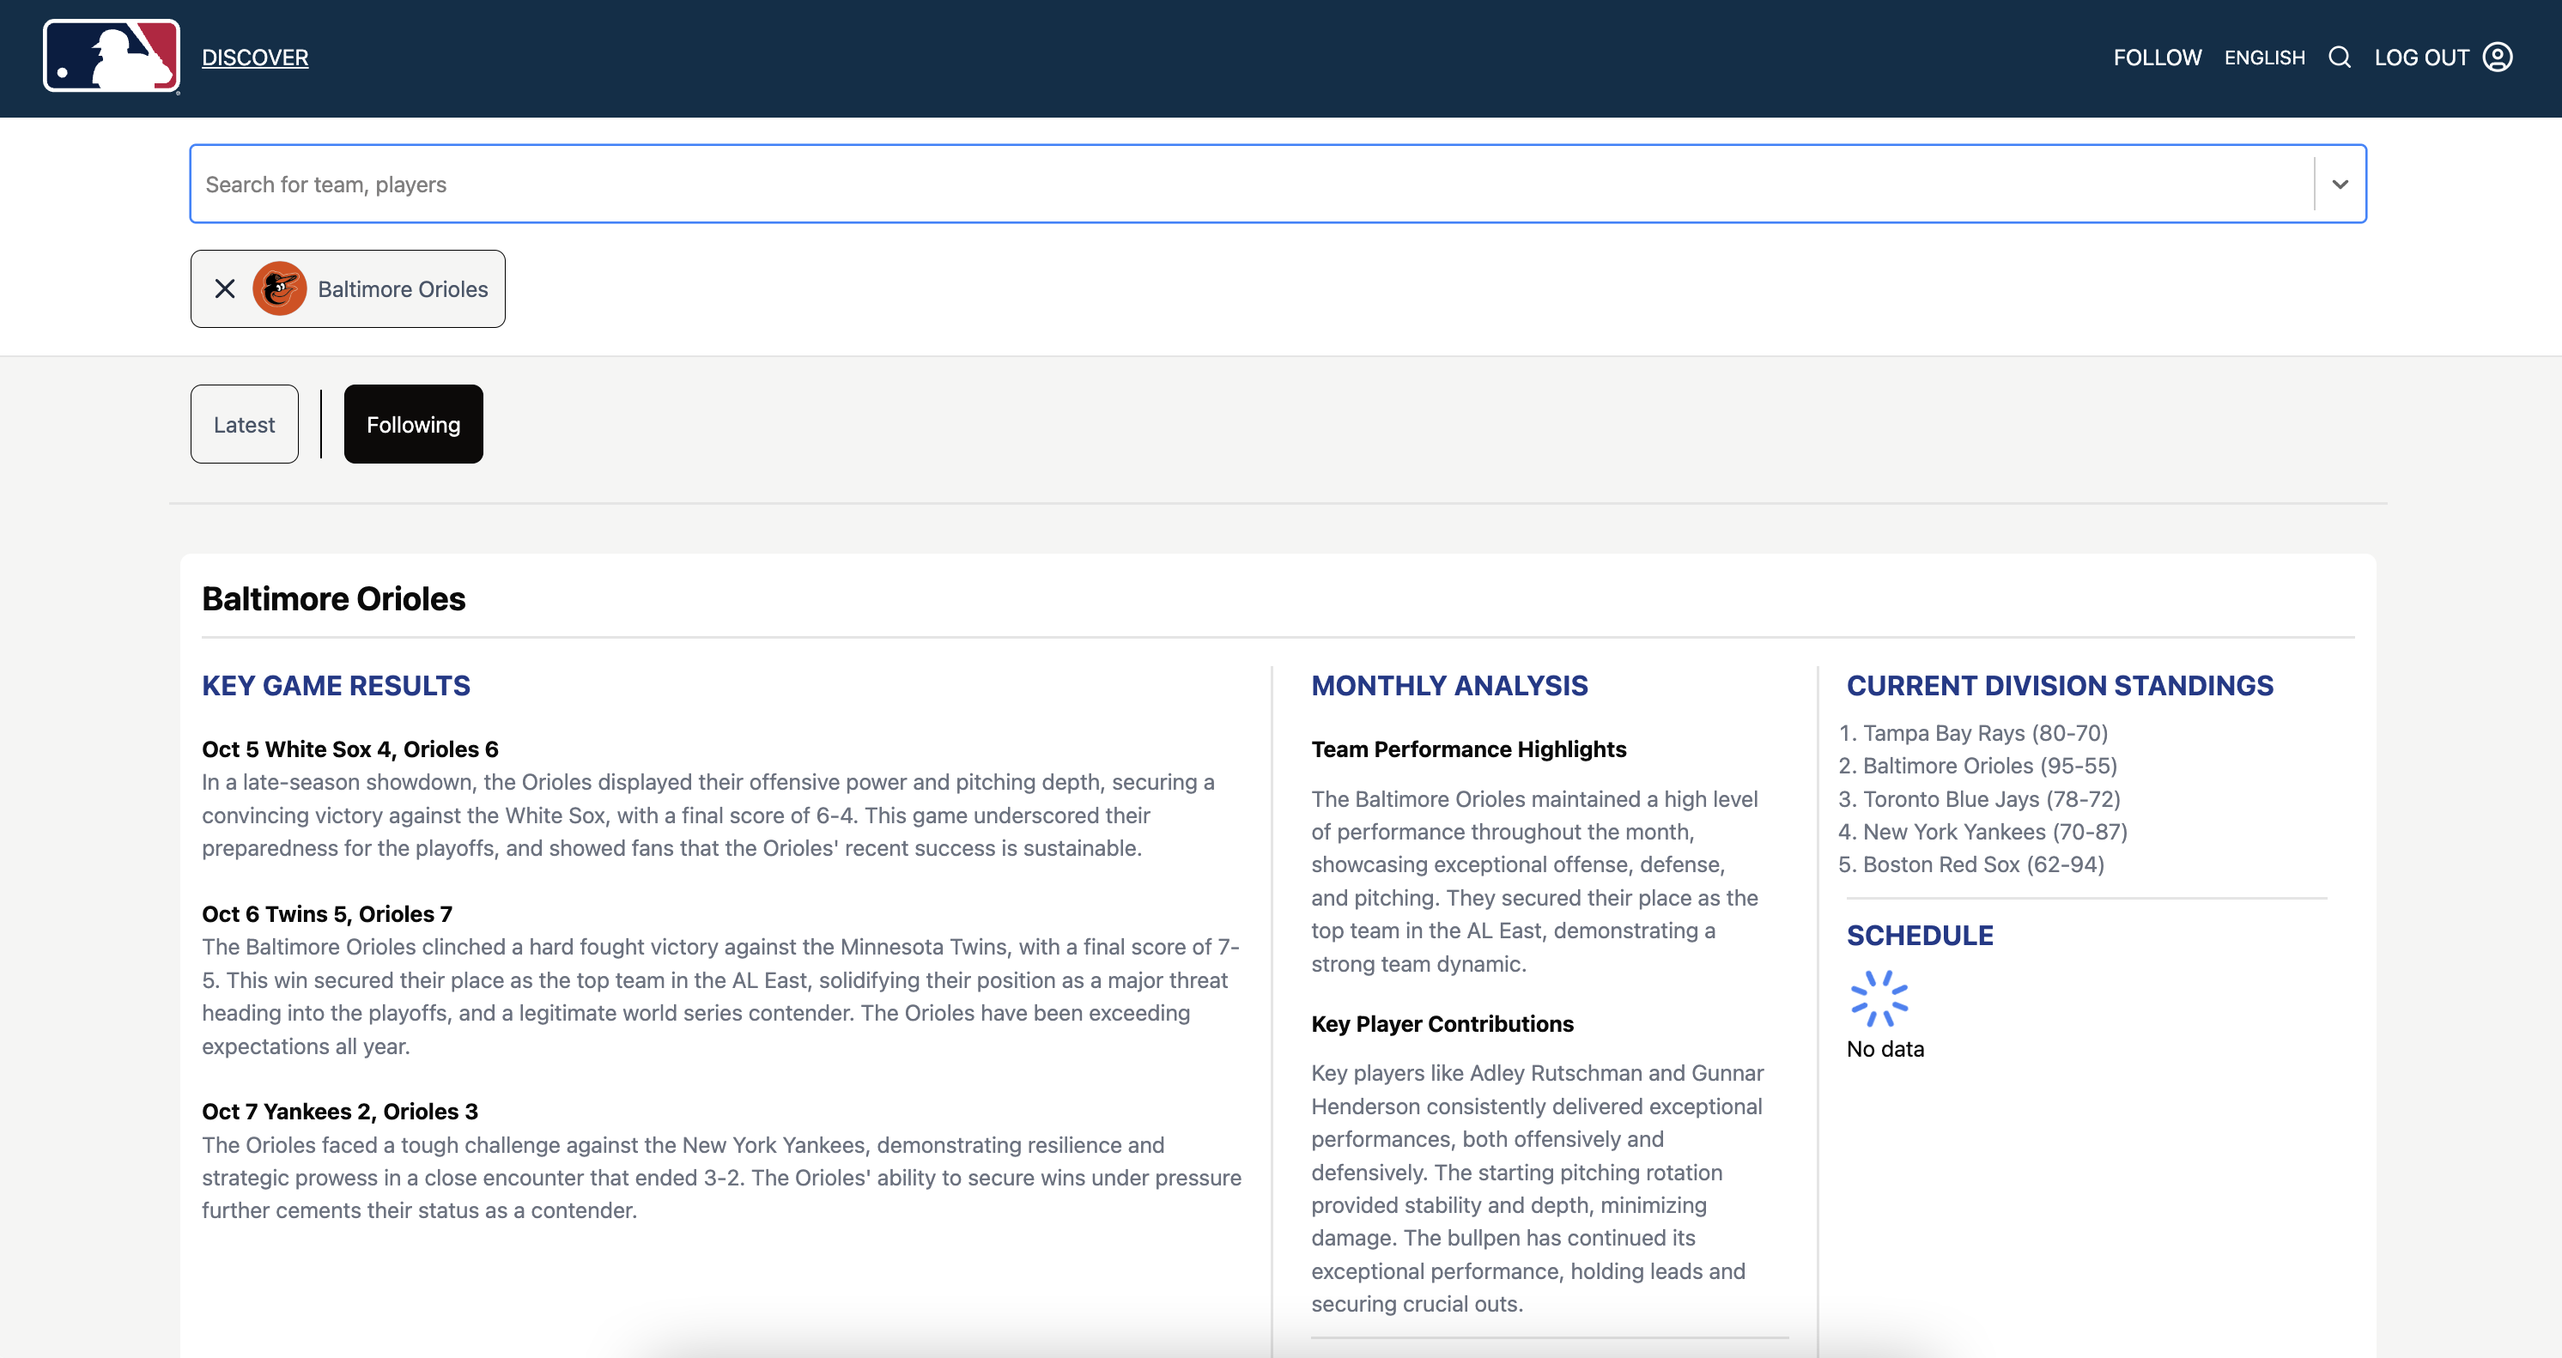Click the Baltimore Orioles chip label
This screenshot has height=1358, width=2562.
click(403, 289)
